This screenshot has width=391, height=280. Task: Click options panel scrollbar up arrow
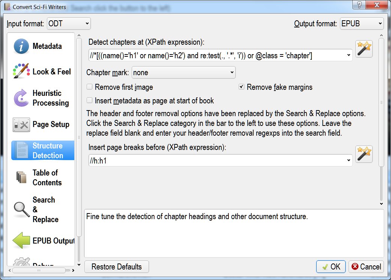(381, 35)
